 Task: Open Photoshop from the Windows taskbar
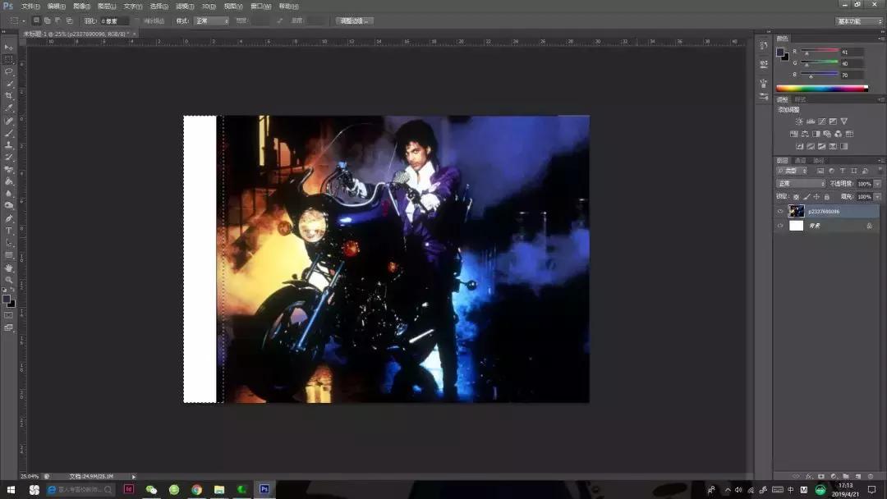(x=264, y=489)
